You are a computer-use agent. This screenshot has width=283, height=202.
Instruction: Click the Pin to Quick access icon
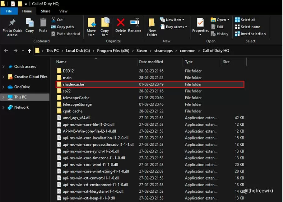pos(12,22)
